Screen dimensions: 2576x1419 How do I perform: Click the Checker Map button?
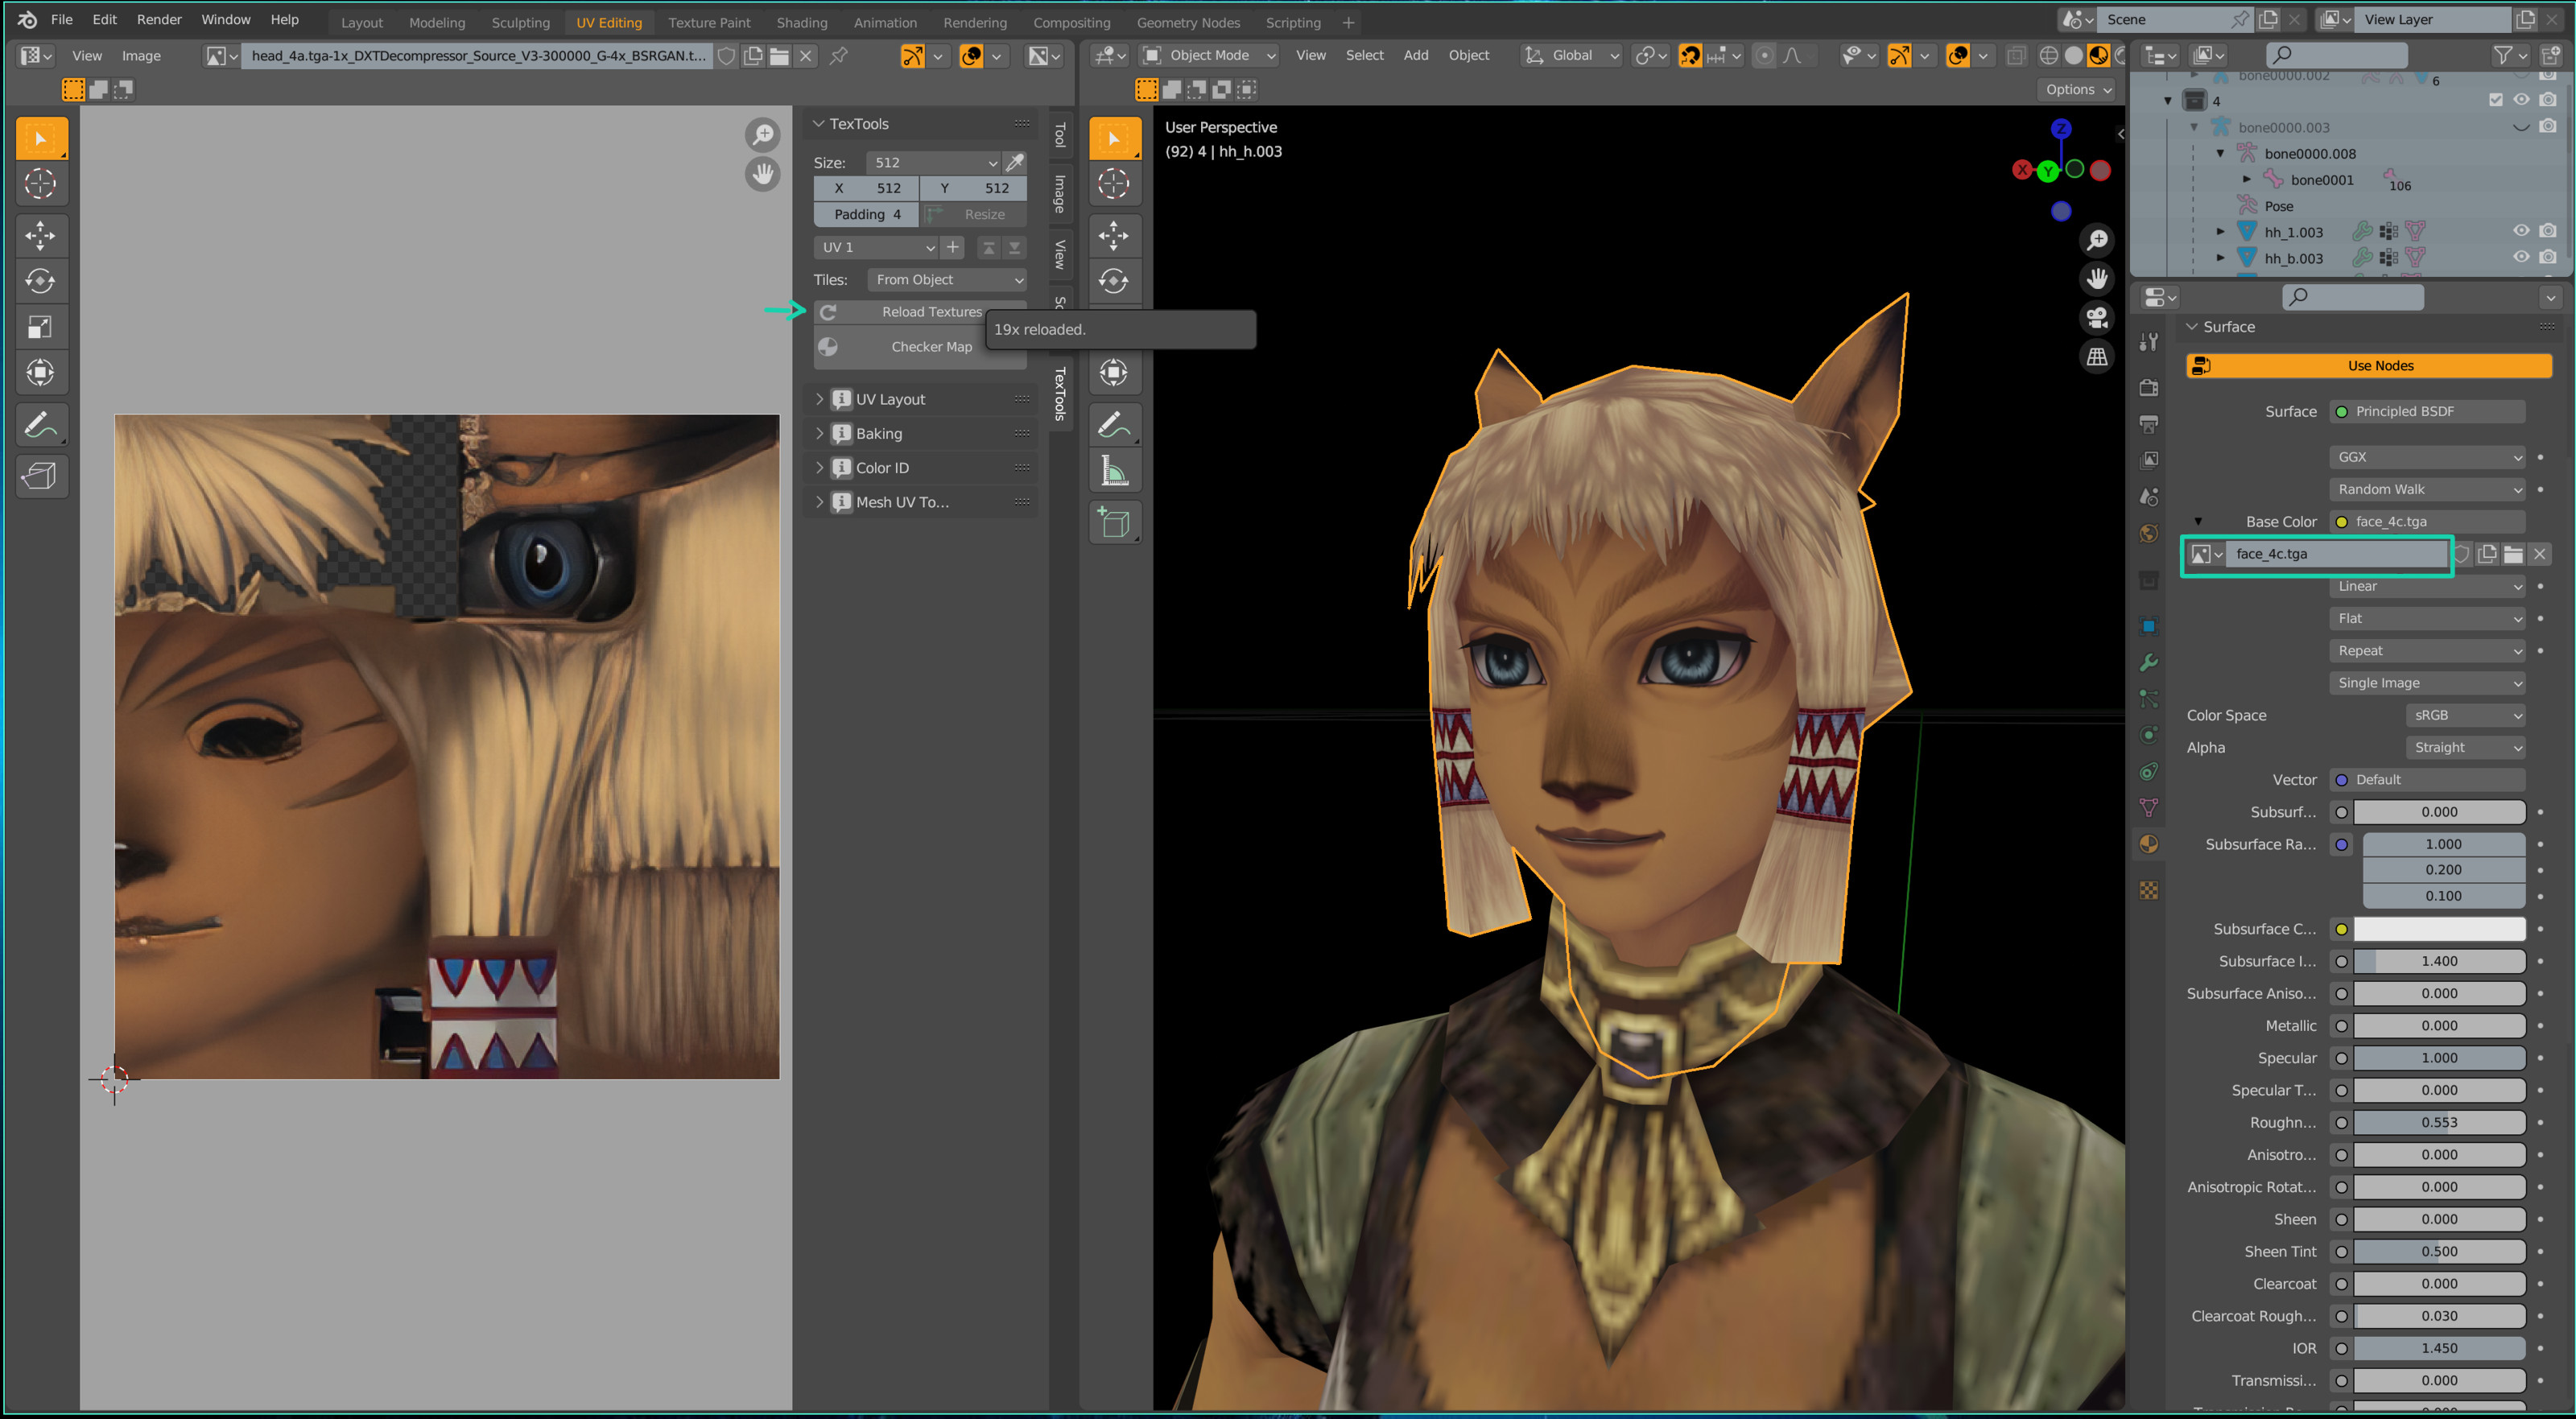920,347
